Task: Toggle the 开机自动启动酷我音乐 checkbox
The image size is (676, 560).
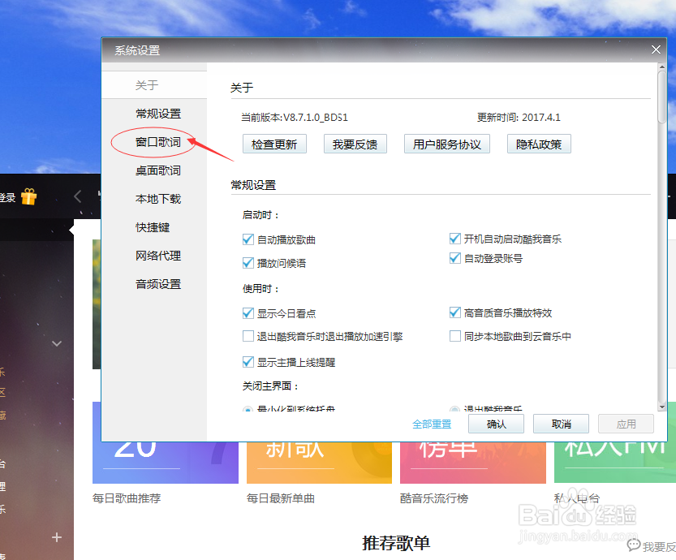Action: pyautogui.click(x=454, y=239)
